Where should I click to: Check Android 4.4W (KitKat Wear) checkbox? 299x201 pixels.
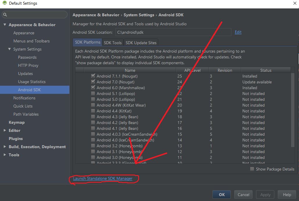click(x=93, y=105)
